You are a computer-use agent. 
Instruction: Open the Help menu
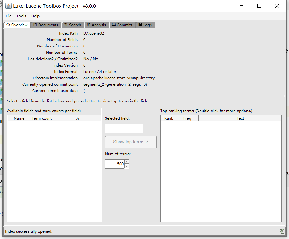tap(35, 16)
